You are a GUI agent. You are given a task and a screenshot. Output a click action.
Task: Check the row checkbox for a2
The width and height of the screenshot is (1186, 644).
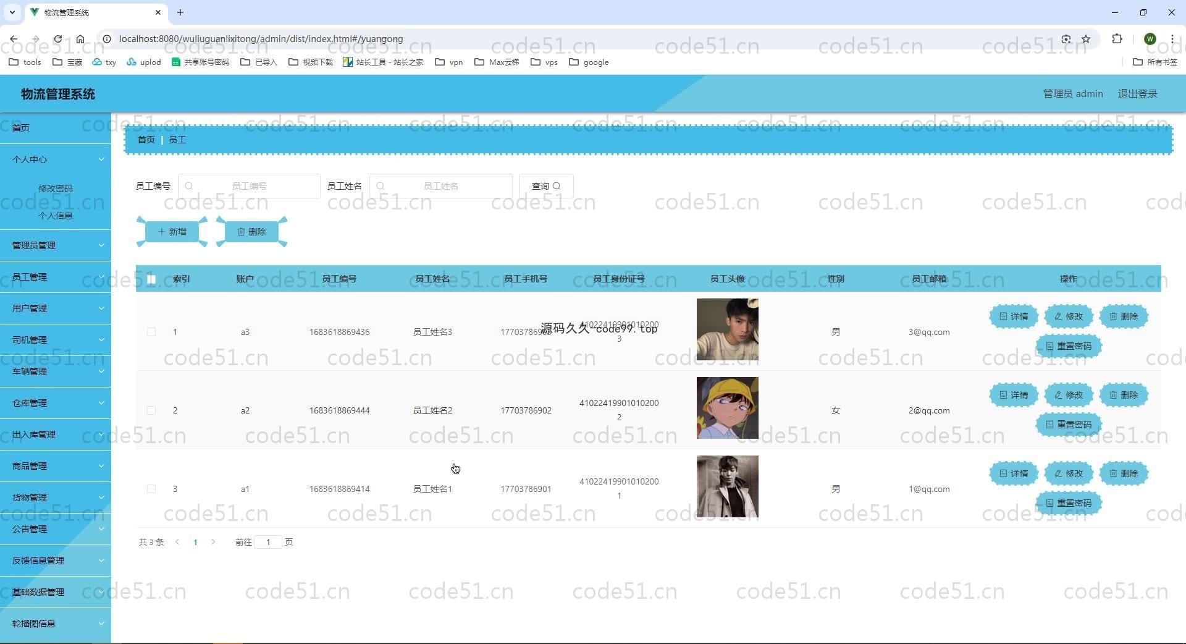pos(151,410)
